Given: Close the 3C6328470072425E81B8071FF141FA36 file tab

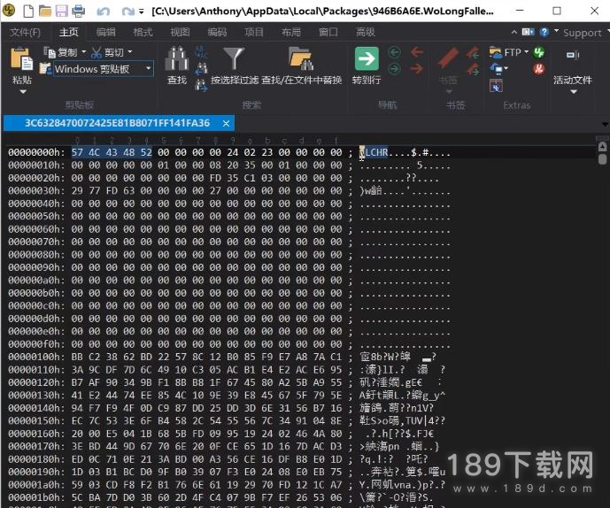Looking at the screenshot, I should tap(226, 123).
